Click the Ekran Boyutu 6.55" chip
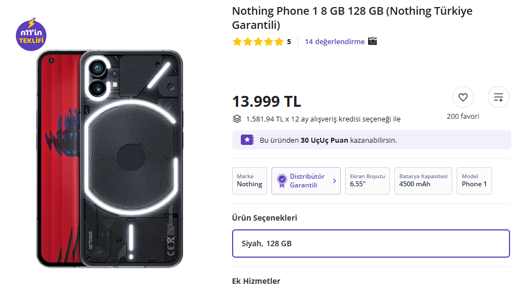Screen dimensions: 515x286 [367, 181]
